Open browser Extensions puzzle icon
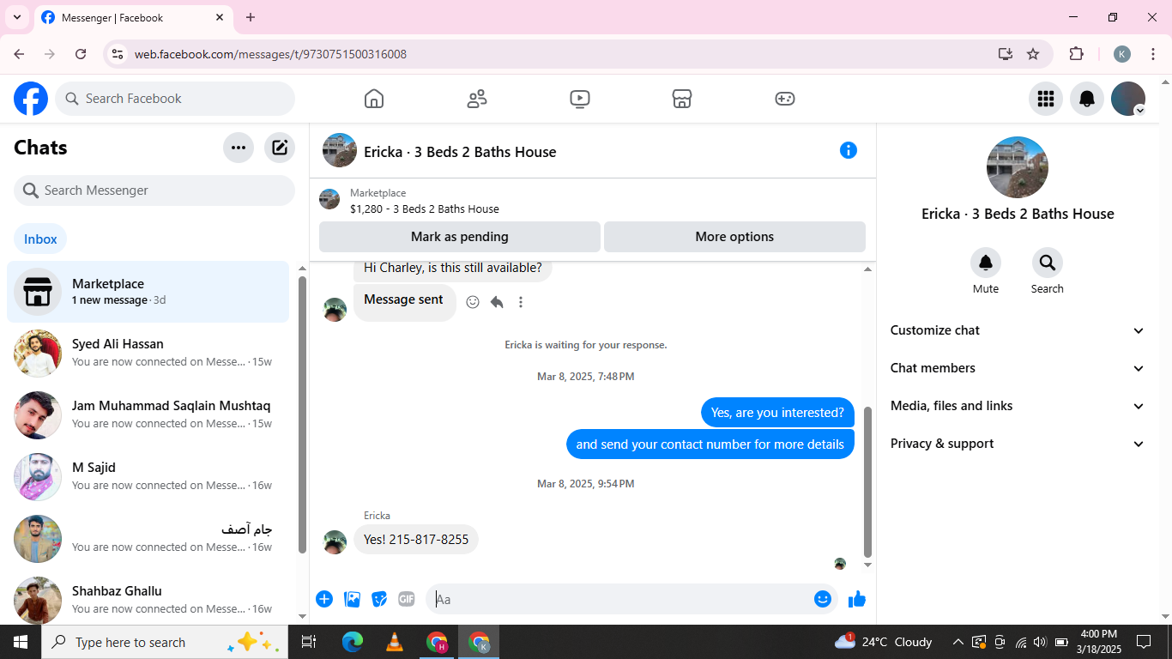1172x659 pixels. [x=1076, y=54]
